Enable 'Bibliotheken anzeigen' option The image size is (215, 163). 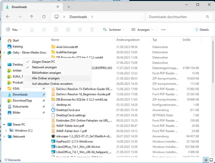pyautogui.click(x=46, y=72)
